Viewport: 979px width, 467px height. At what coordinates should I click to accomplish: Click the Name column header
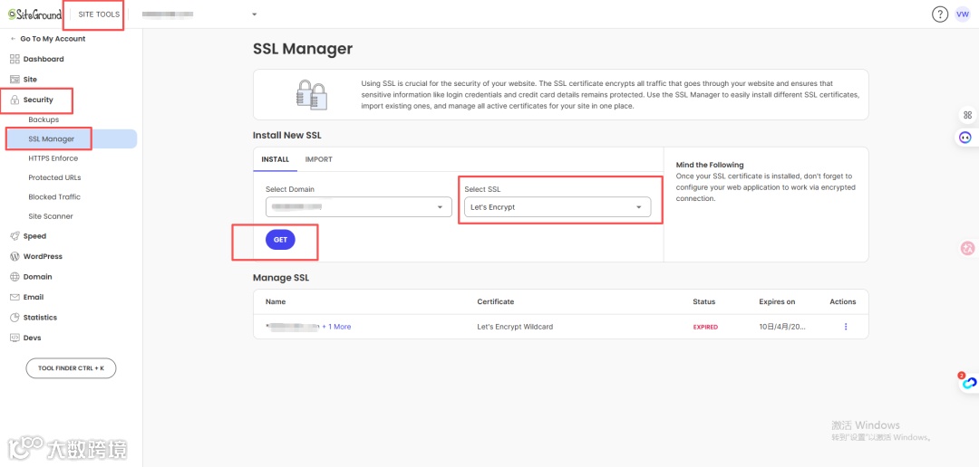[x=276, y=301]
